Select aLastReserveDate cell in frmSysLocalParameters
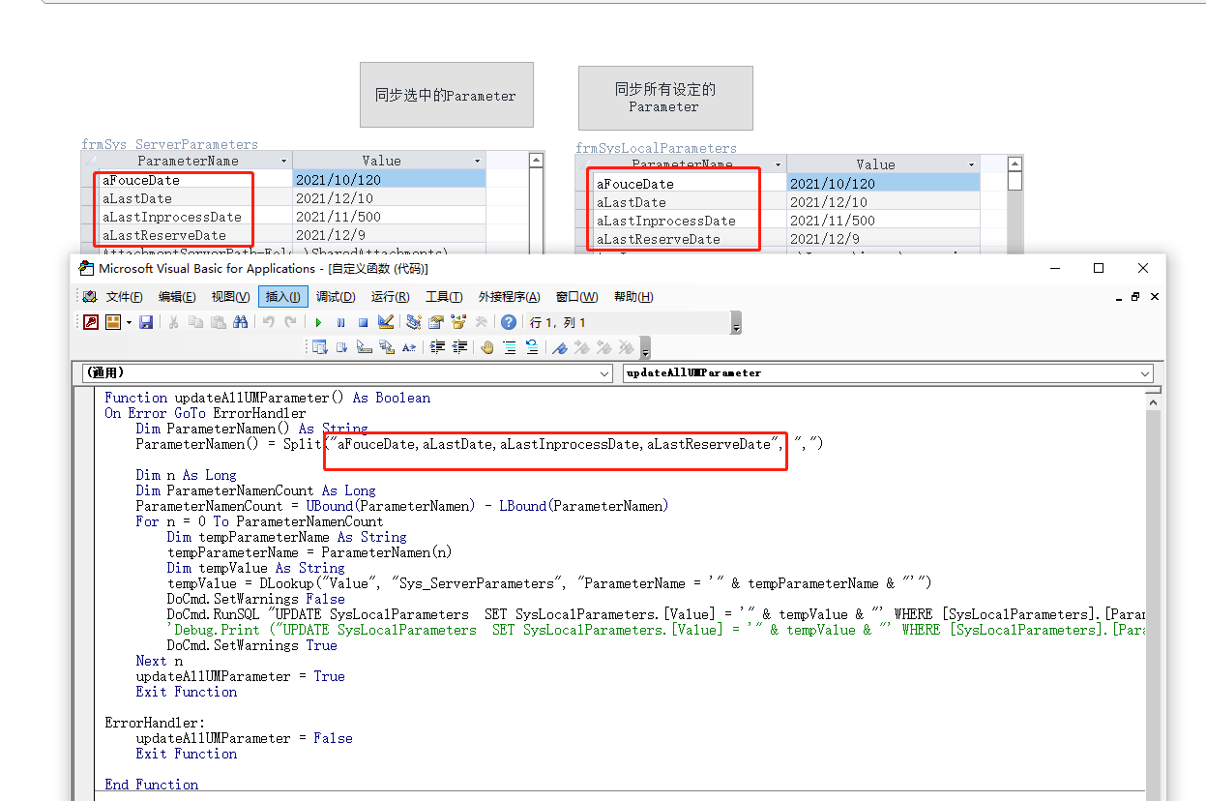Image resolution: width=1206 pixels, height=801 pixels. (690, 239)
